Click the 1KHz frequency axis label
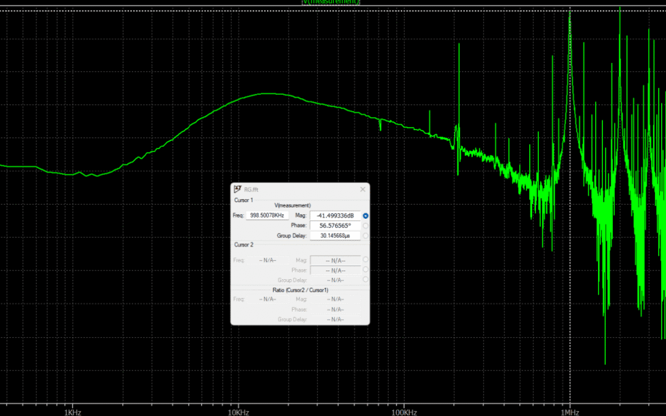666x416 pixels. point(73,412)
